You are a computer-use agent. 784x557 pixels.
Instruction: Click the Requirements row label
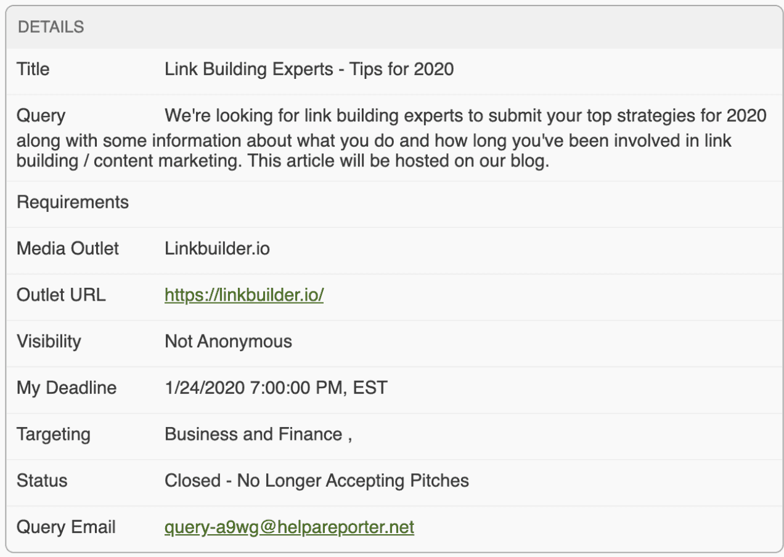pyautogui.click(x=73, y=202)
